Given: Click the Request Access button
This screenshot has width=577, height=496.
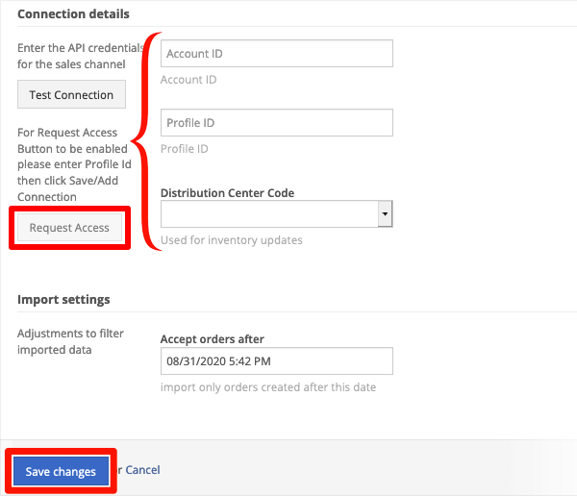Looking at the screenshot, I should [x=69, y=228].
